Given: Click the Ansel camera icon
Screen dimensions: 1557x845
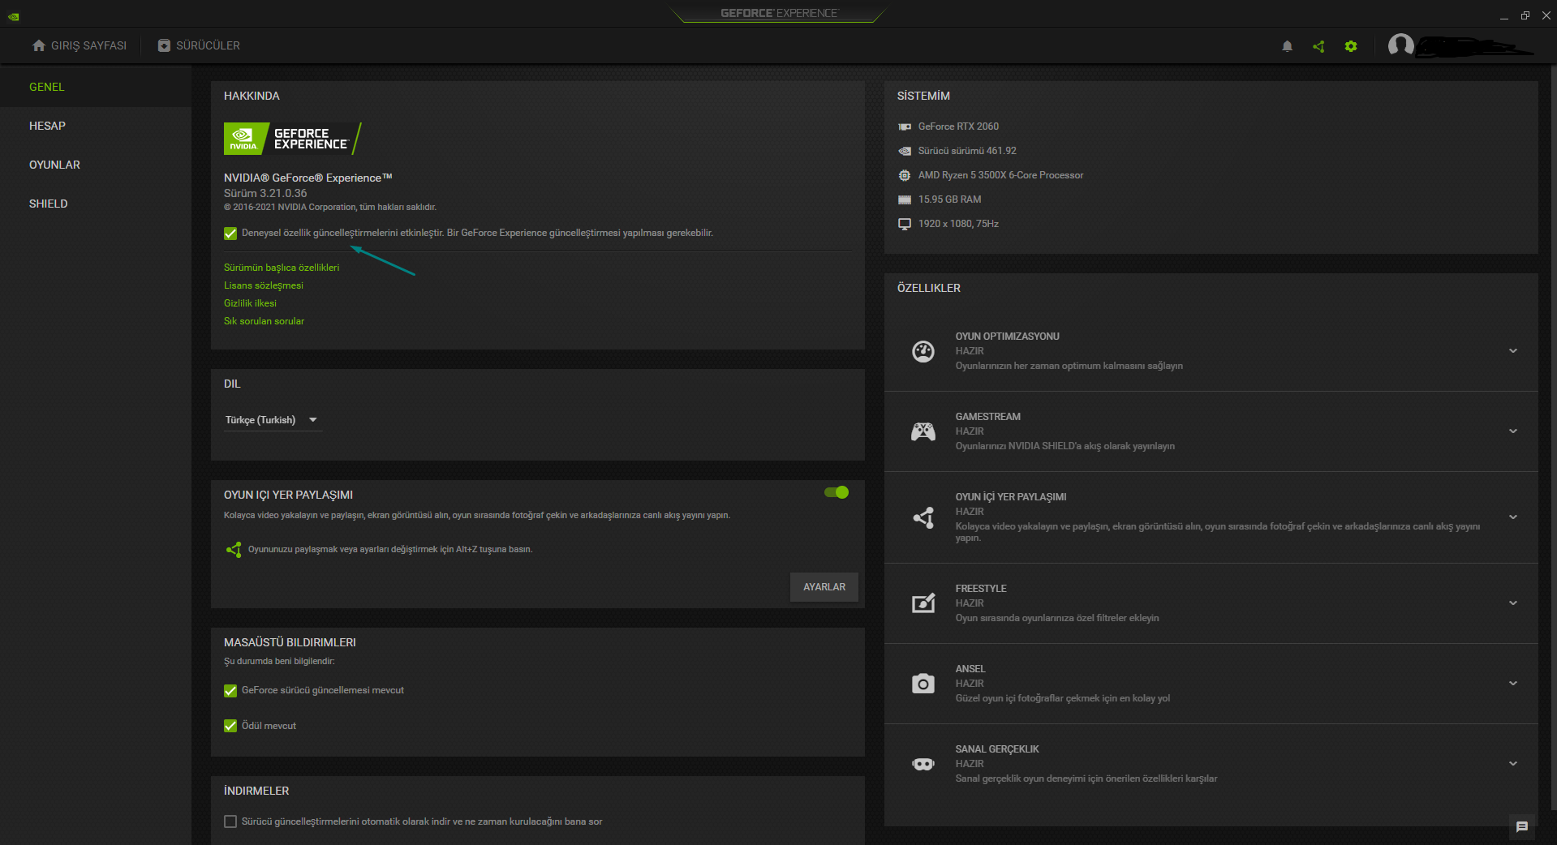Looking at the screenshot, I should pyautogui.click(x=923, y=684).
